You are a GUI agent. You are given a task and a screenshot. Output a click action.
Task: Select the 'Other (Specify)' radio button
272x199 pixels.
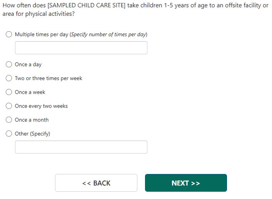[9, 134]
